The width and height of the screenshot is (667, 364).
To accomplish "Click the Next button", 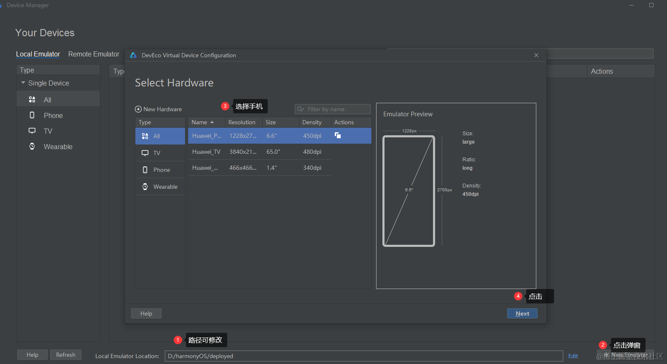I will (522, 313).
